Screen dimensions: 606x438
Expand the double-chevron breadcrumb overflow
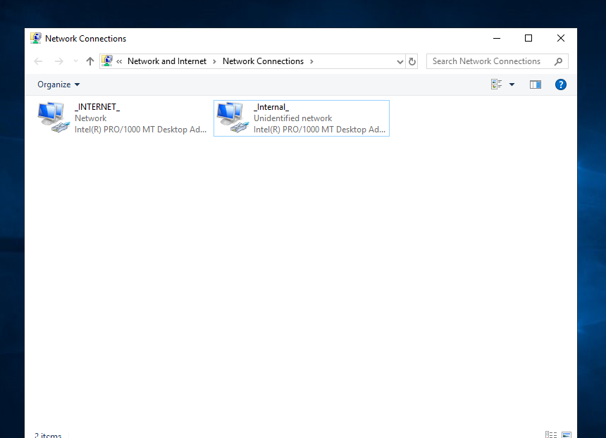click(x=119, y=61)
